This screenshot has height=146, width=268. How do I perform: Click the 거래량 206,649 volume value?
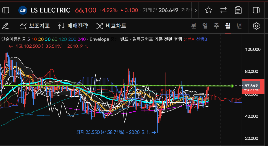click(160, 10)
